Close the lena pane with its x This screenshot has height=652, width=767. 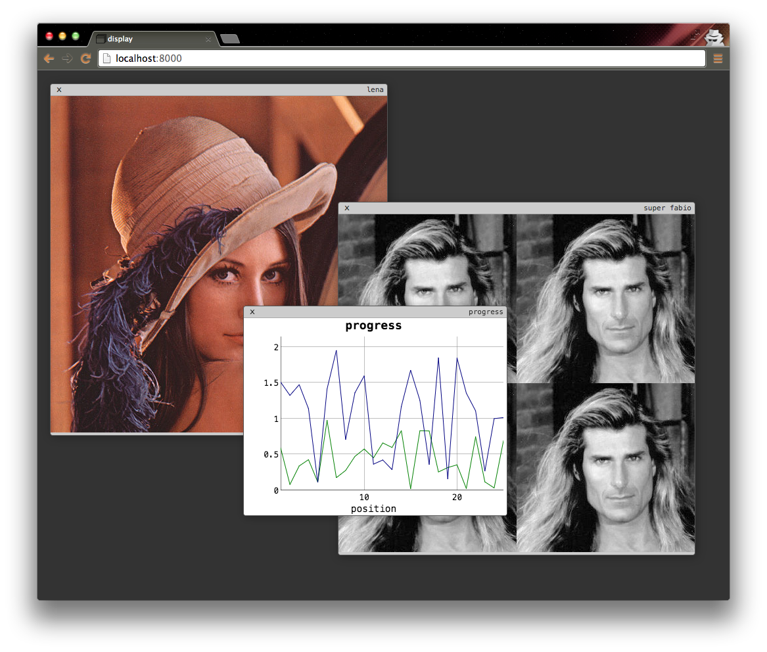click(59, 89)
